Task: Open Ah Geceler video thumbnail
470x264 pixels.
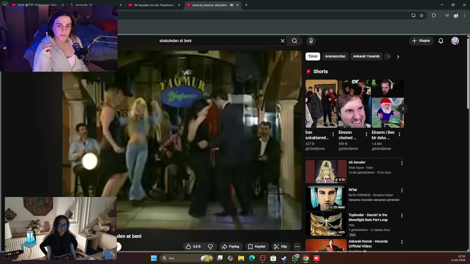Action: point(326,172)
